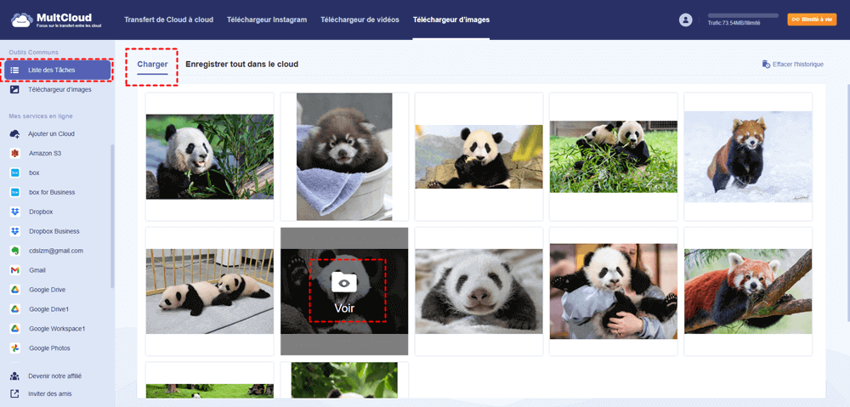This screenshot has height=407, width=850.
Task: Click Google Workspace1 label
Action: click(57, 329)
